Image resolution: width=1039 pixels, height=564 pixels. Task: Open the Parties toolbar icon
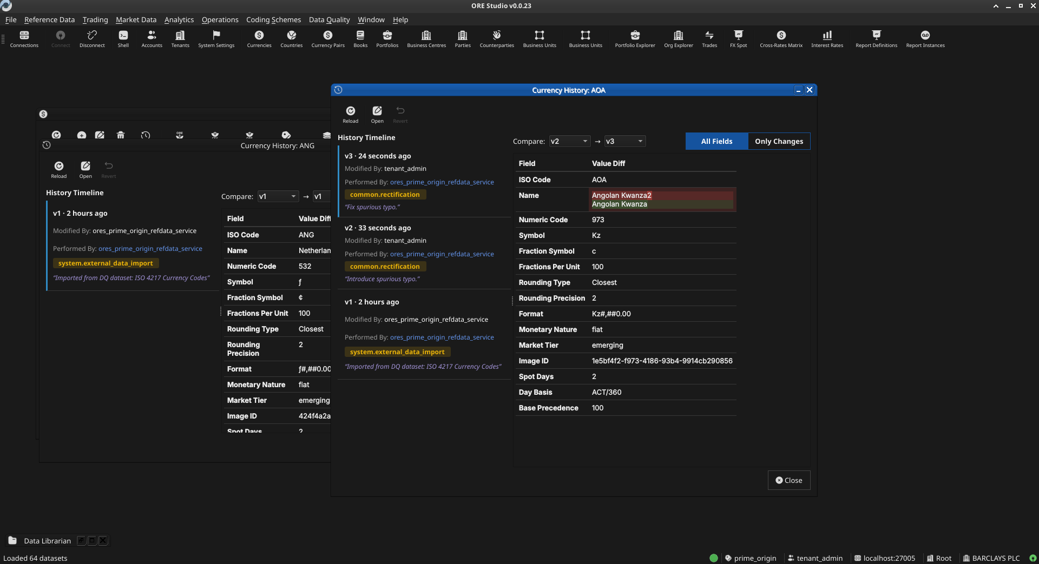(x=463, y=39)
